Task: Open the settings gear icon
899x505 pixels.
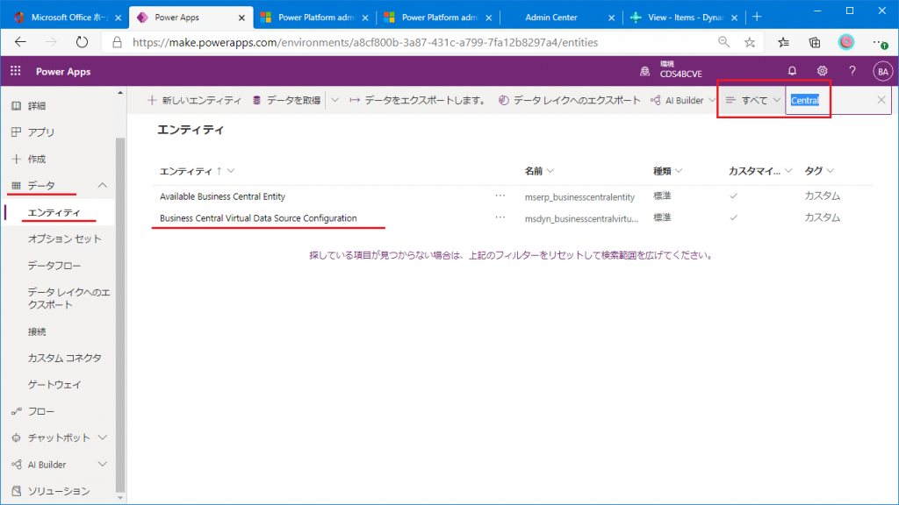Action: click(x=822, y=72)
